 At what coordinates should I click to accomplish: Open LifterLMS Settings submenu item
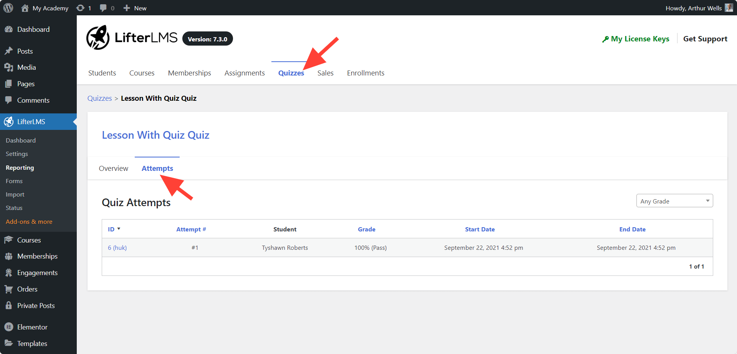coord(17,154)
